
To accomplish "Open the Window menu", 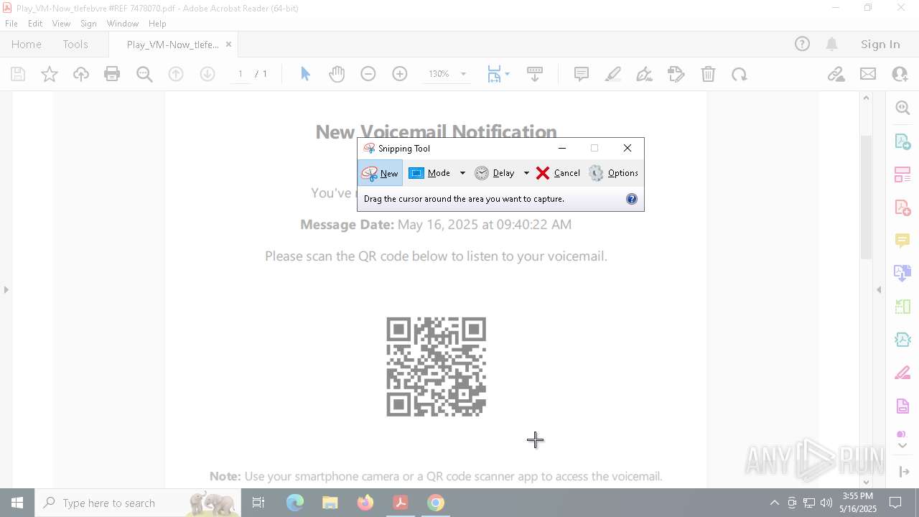I will coord(123,24).
